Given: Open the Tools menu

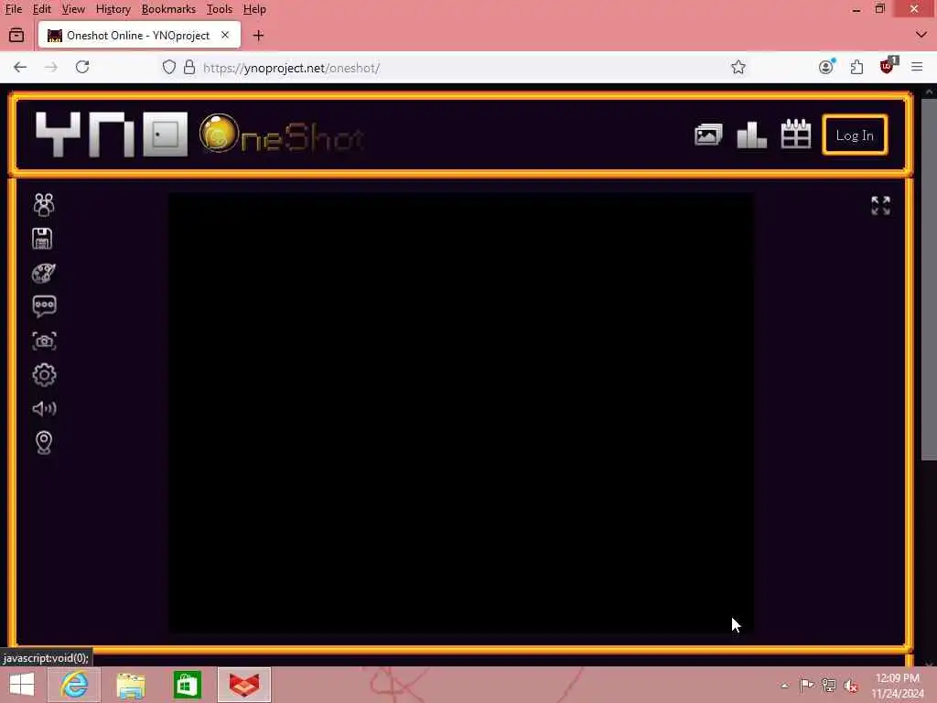Looking at the screenshot, I should coord(219,9).
